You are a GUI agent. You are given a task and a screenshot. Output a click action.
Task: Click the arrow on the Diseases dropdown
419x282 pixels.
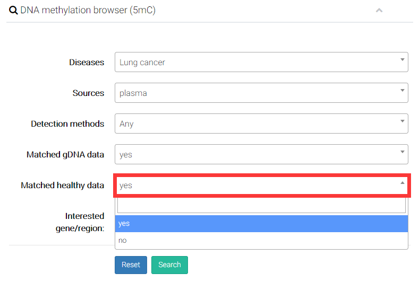(402, 60)
